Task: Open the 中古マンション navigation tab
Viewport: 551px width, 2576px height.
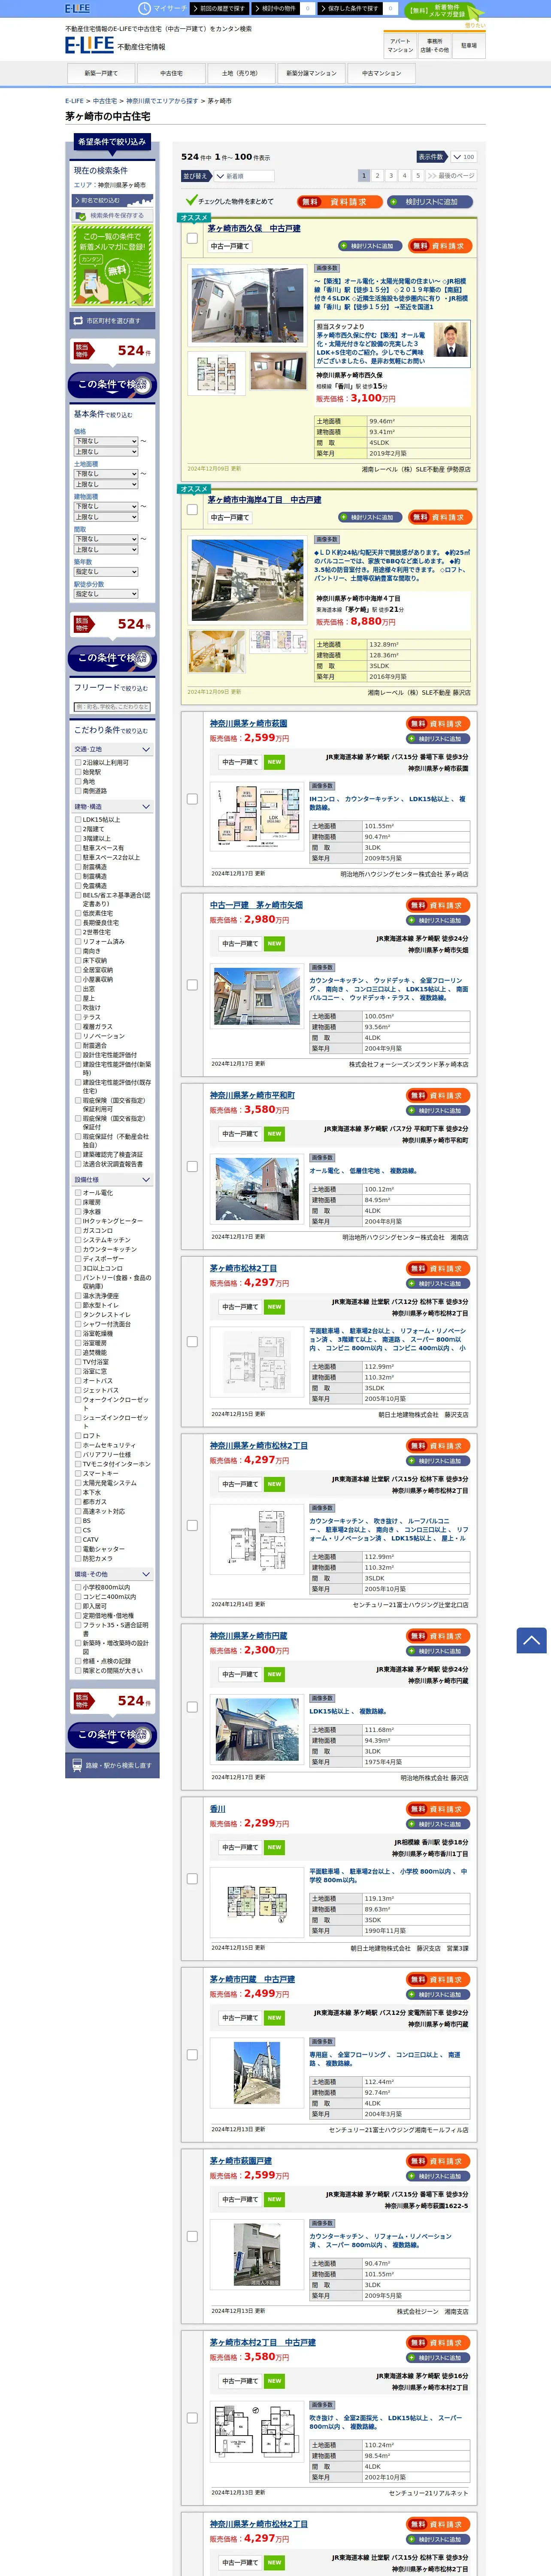Action: (x=381, y=73)
